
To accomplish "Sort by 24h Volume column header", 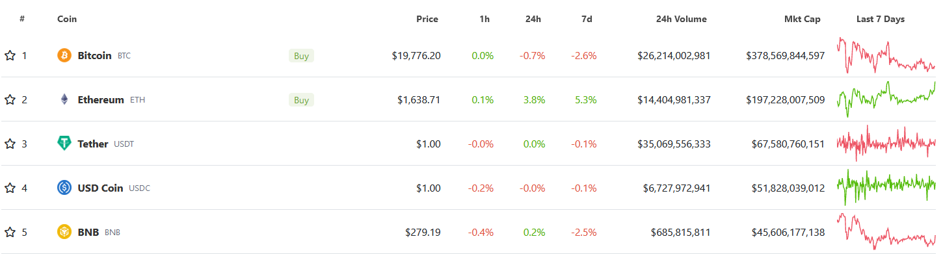I will point(682,19).
